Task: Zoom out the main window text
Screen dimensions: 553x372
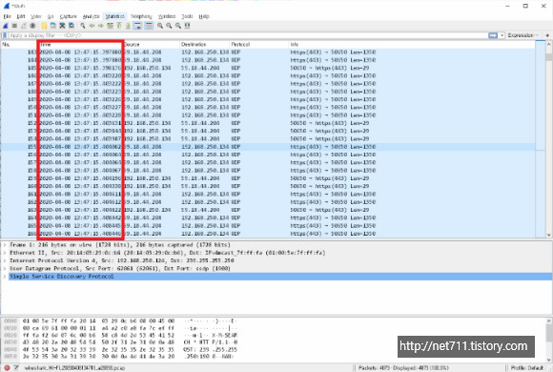Action: pos(170,26)
